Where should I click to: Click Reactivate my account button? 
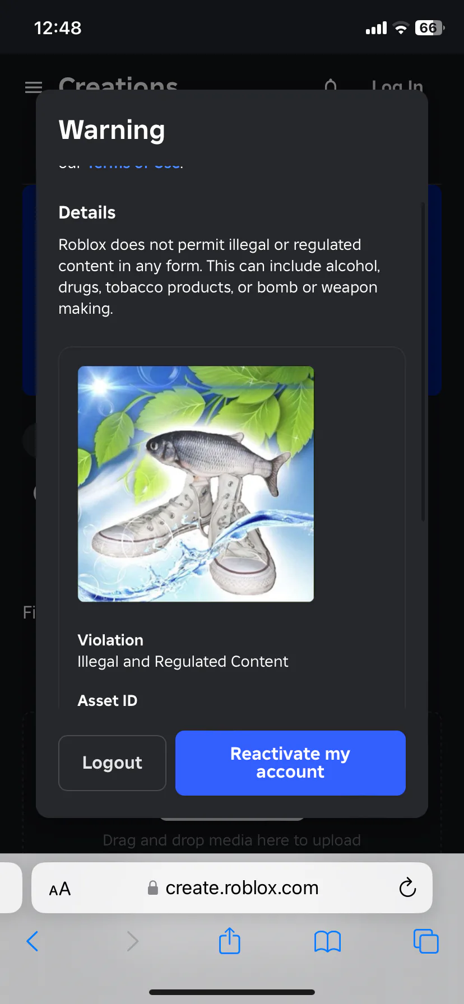click(x=290, y=763)
